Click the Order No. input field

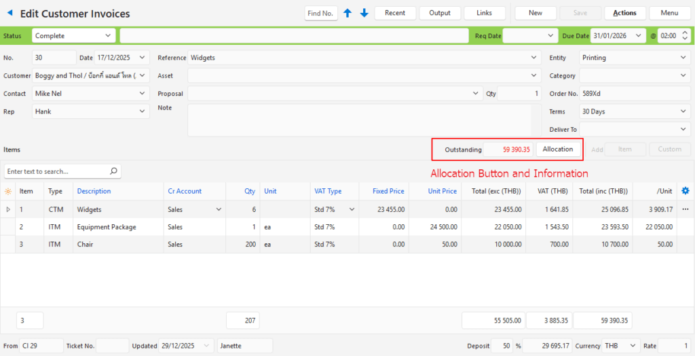pos(633,94)
